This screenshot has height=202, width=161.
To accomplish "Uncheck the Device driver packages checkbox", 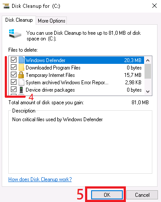I will (x=13, y=89).
